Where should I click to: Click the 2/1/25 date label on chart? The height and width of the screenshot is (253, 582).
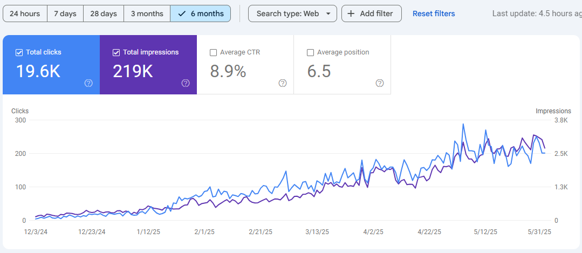coord(205,232)
